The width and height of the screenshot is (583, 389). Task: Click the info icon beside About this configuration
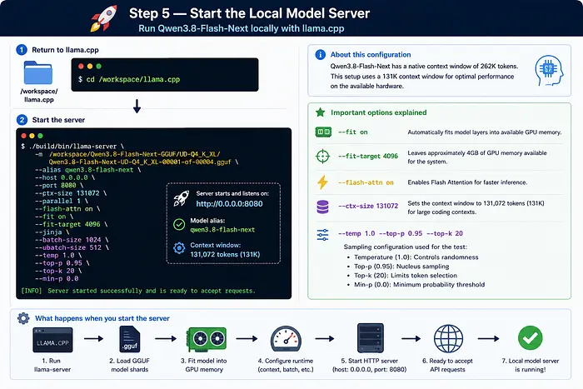pyautogui.click(x=320, y=55)
